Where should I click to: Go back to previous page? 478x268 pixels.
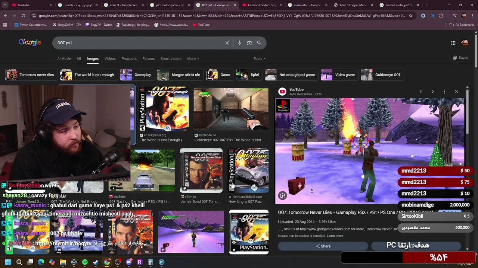coord(5,16)
